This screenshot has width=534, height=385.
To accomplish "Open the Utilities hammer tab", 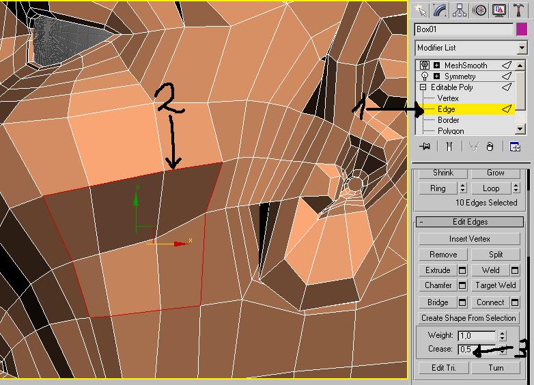I will [519, 10].
